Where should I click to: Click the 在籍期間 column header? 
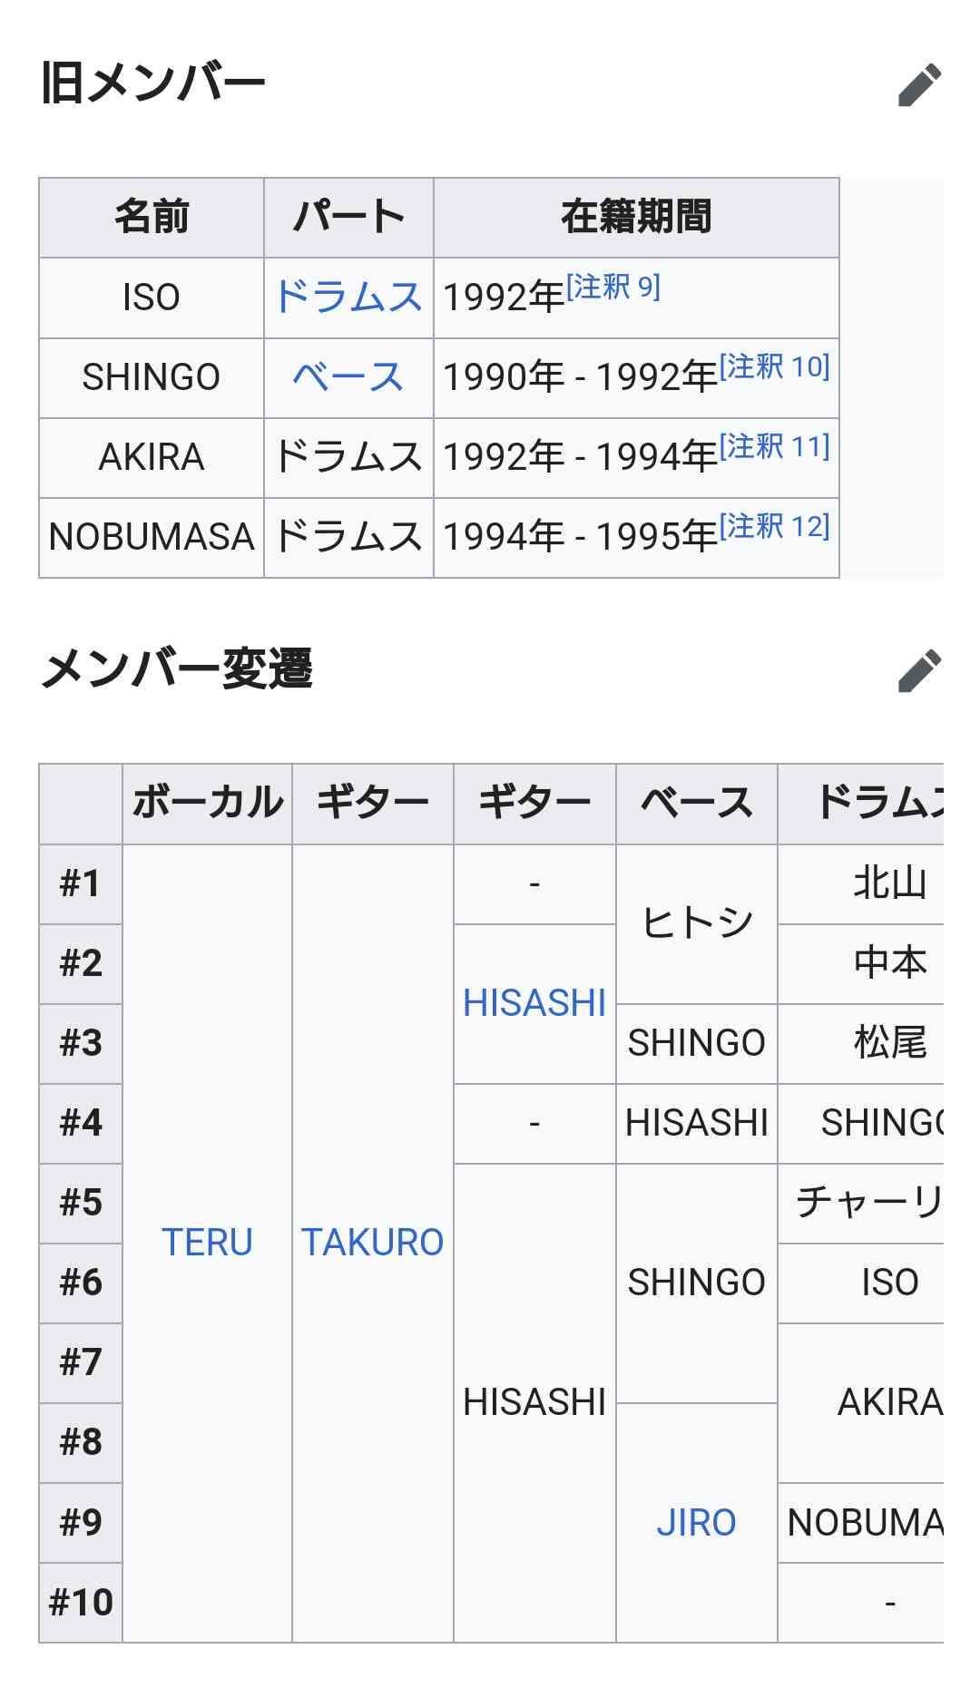click(636, 218)
